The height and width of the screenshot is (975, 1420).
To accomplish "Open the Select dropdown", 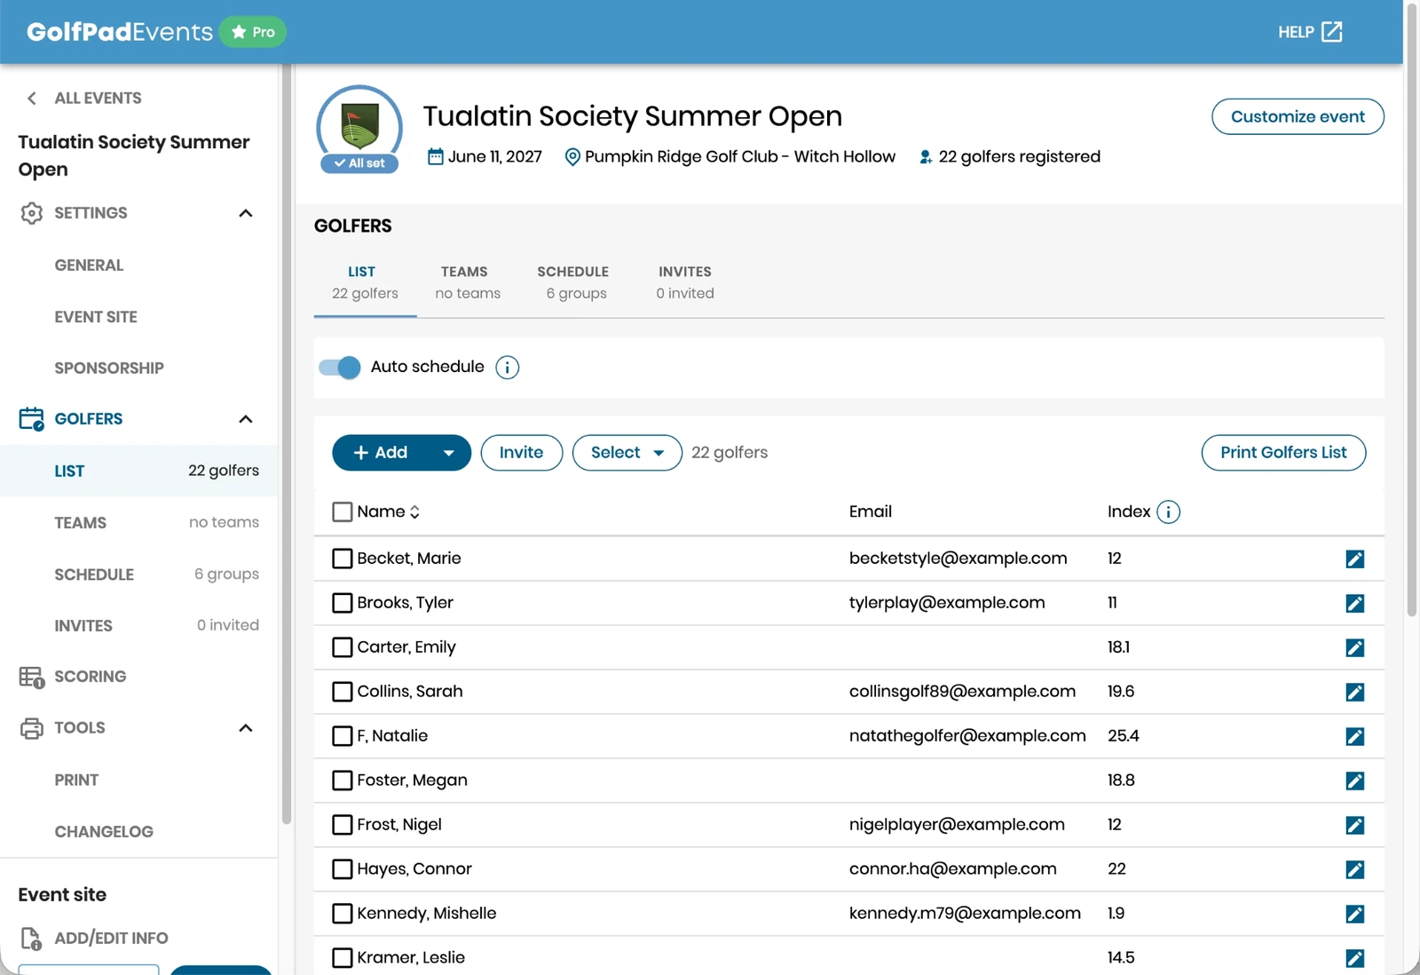I will [x=627, y=453].
